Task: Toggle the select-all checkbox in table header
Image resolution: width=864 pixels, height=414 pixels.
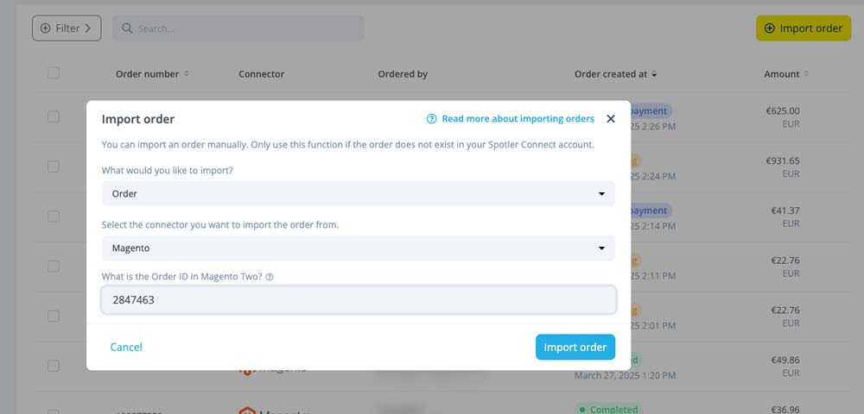Action: [54, 72]
